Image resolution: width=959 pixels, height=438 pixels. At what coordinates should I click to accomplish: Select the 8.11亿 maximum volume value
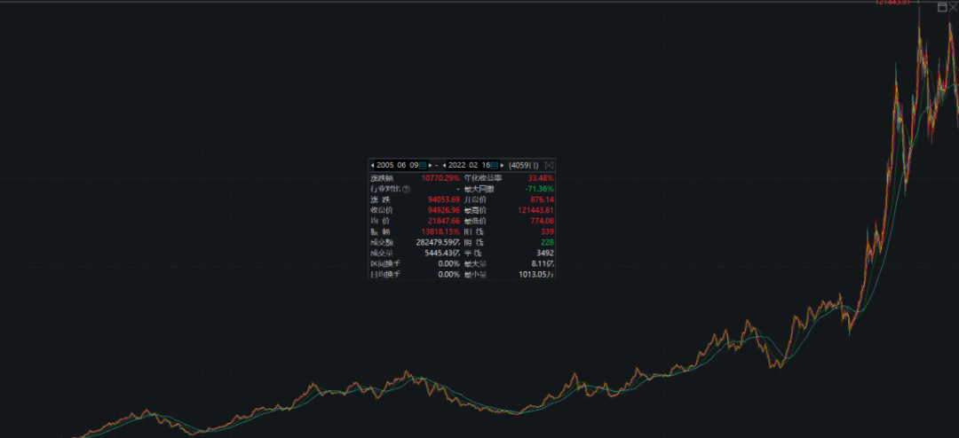pos(543,264)
